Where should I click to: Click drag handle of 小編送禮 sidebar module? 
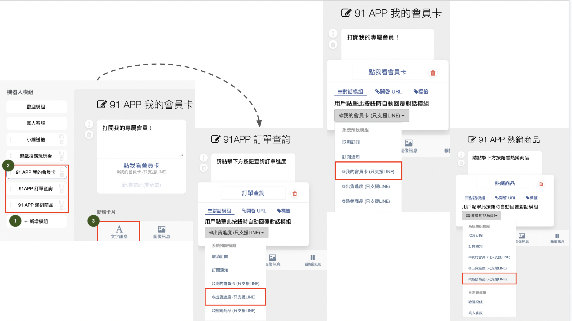(11, 140)
